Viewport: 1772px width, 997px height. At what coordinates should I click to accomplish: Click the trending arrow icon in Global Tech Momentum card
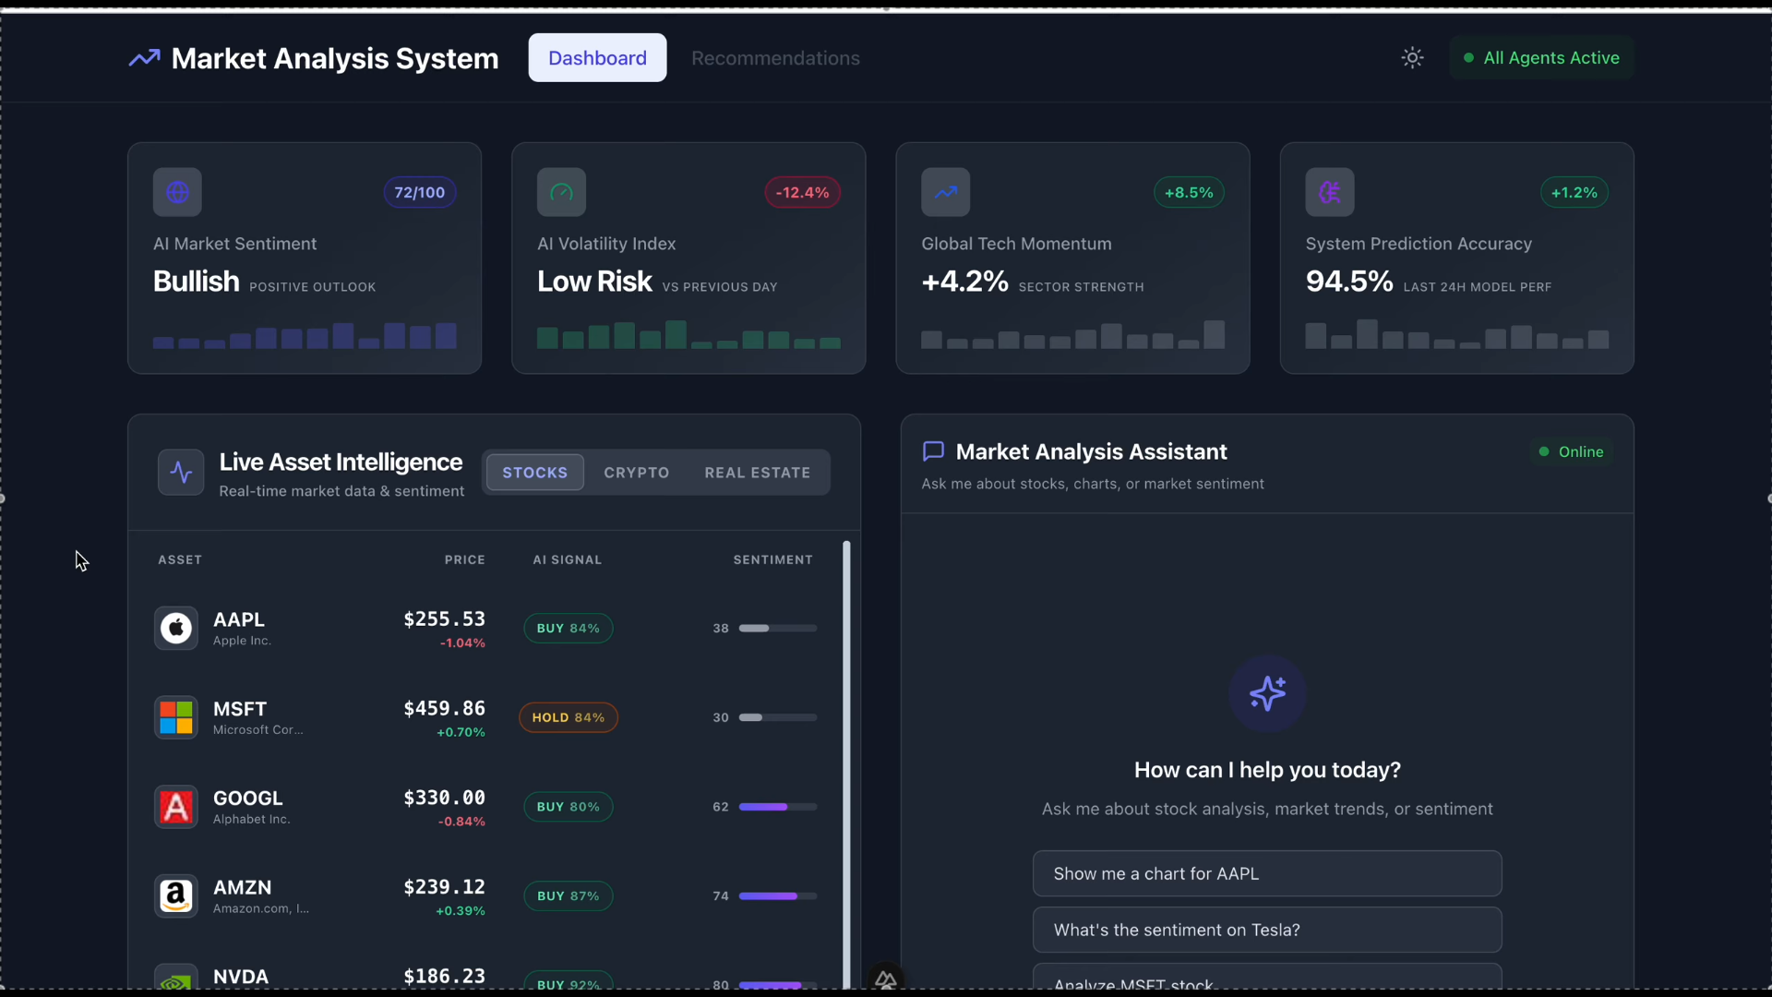pos(945,192)
